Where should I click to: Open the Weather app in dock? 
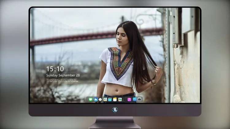(x=96, y=100)
